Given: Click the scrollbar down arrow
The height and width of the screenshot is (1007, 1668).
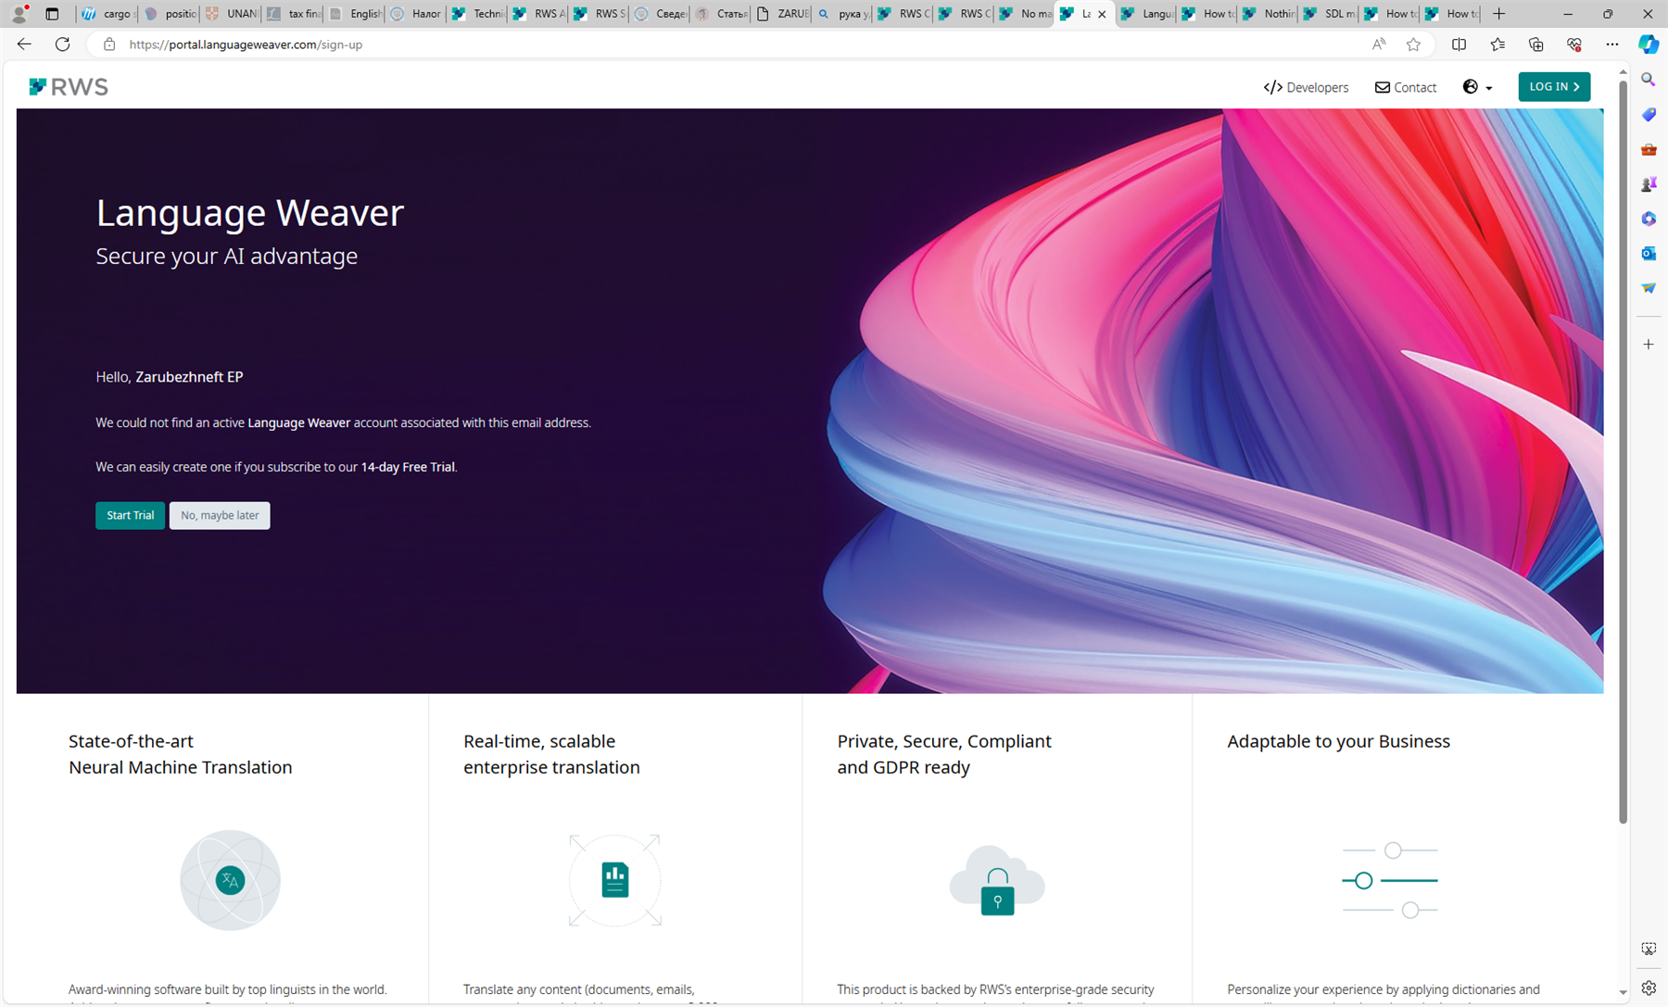Looking at the screenshot, I should (x=1623, y=992).
